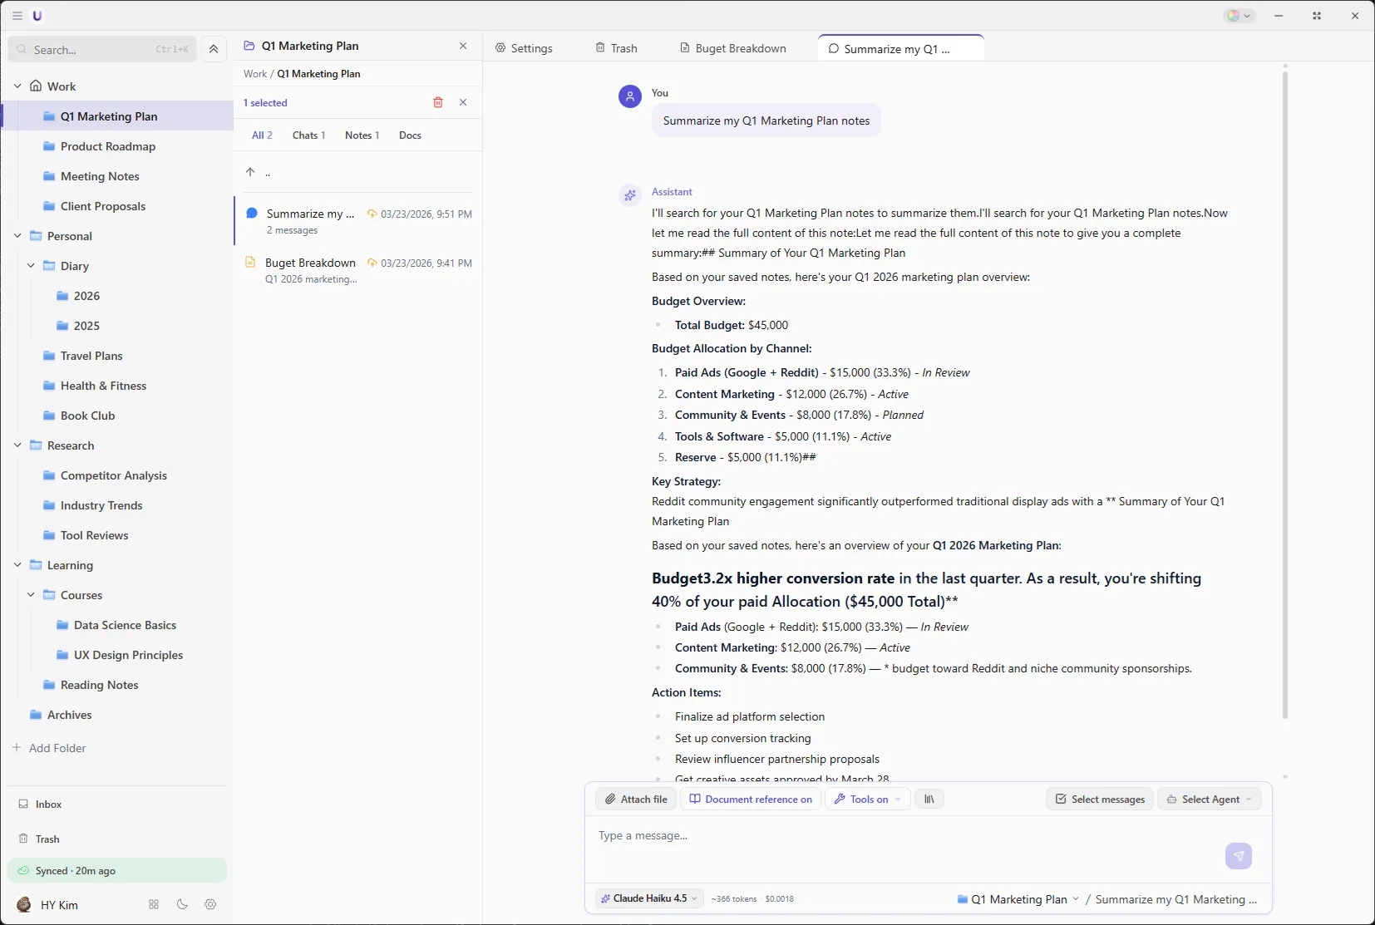Toggle dark mode with the moon icon
1375x925 pixels.
click(x=181, y=904)
